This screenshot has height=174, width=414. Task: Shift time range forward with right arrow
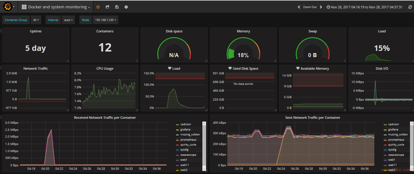[321, 7]
